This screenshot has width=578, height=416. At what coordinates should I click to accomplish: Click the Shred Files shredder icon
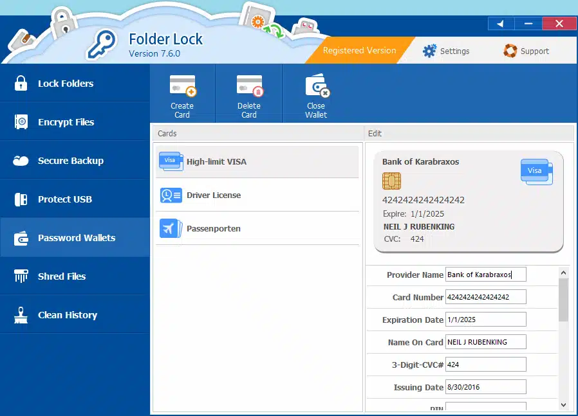coord(21,276)
